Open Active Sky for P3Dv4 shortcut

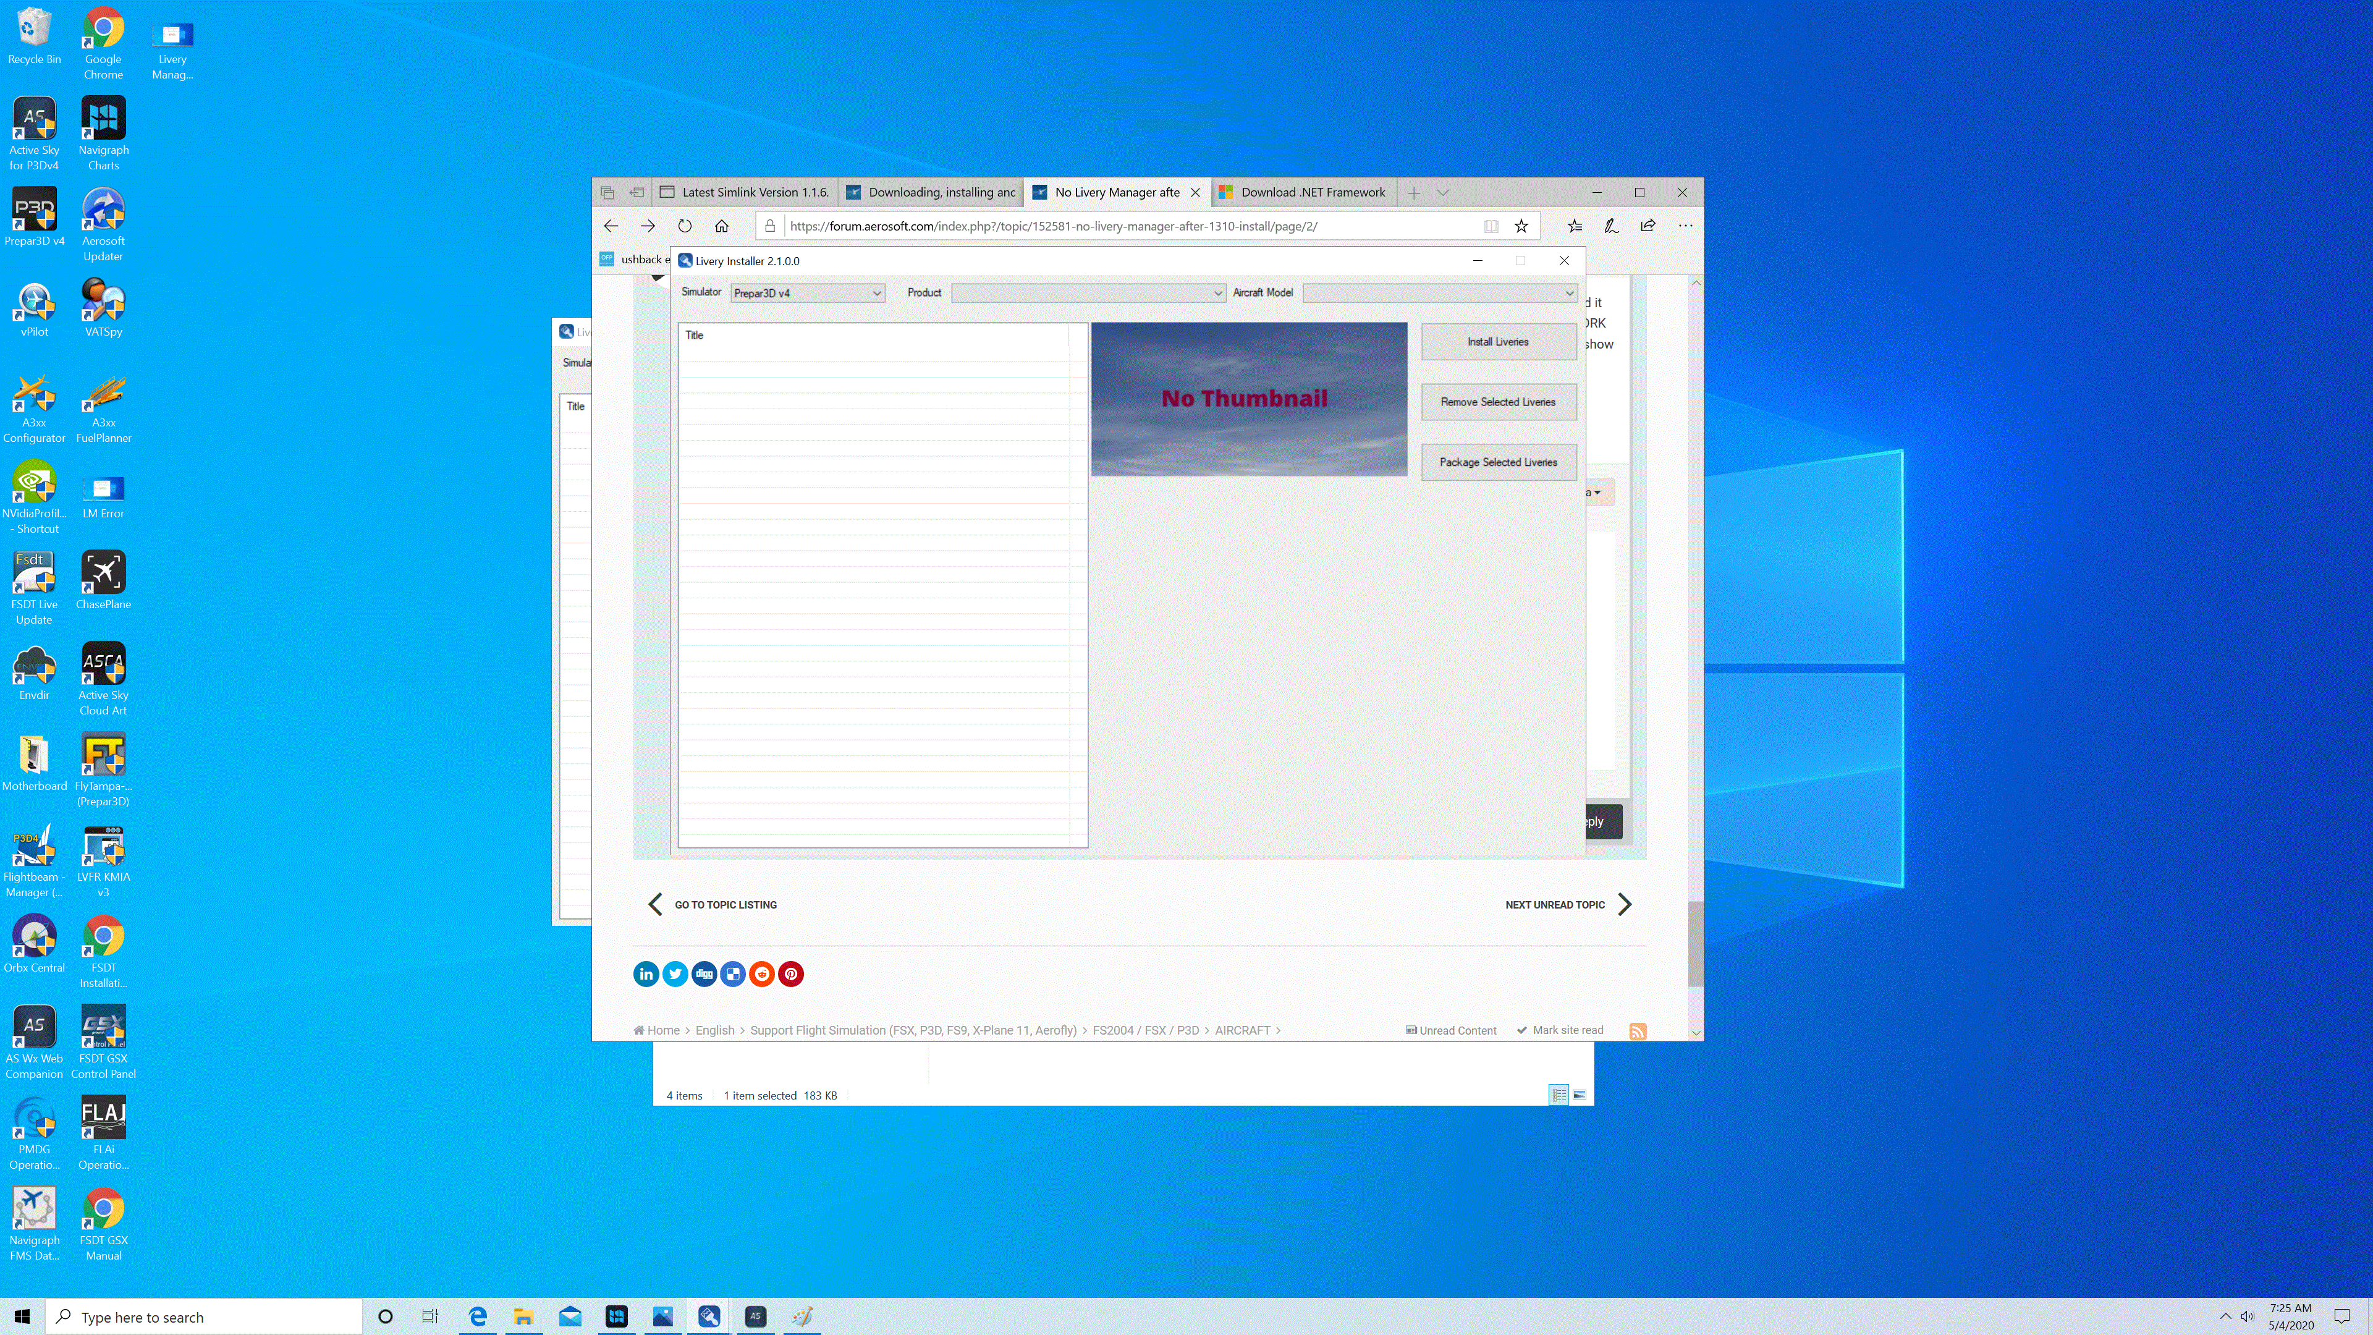coord(34,135)
